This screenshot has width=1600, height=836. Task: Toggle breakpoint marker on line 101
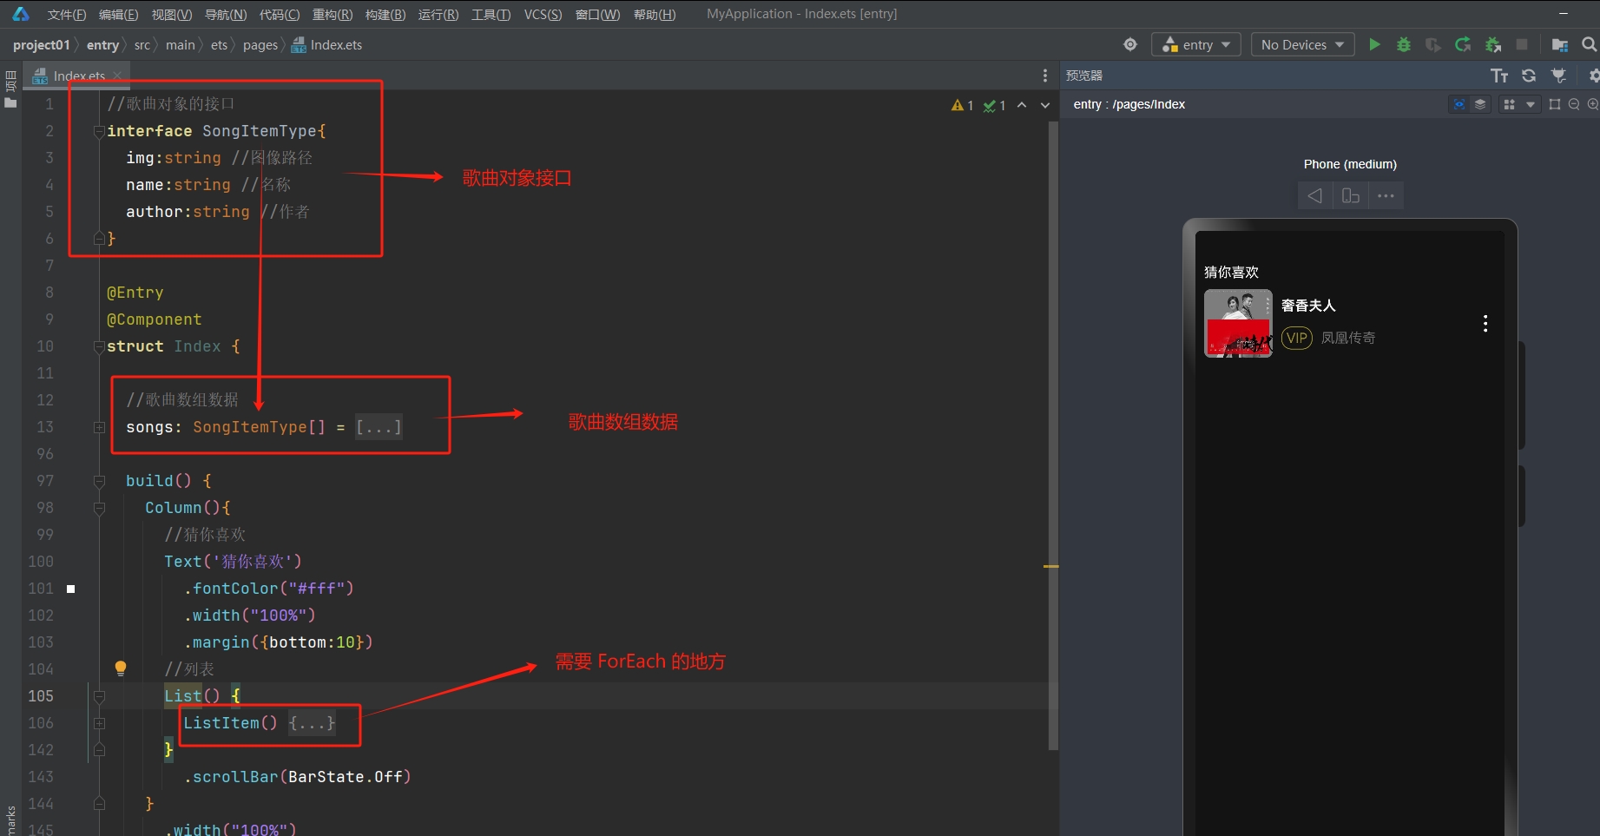[x=71, y=589]
